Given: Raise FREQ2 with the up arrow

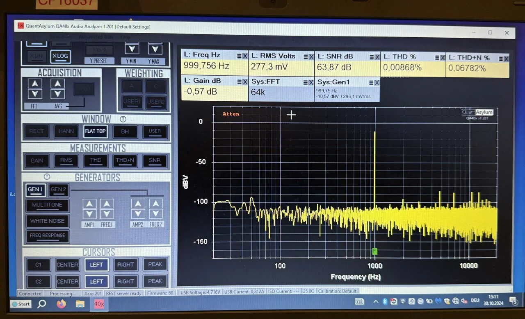Looking at the screenshot, I should point(156,204).
